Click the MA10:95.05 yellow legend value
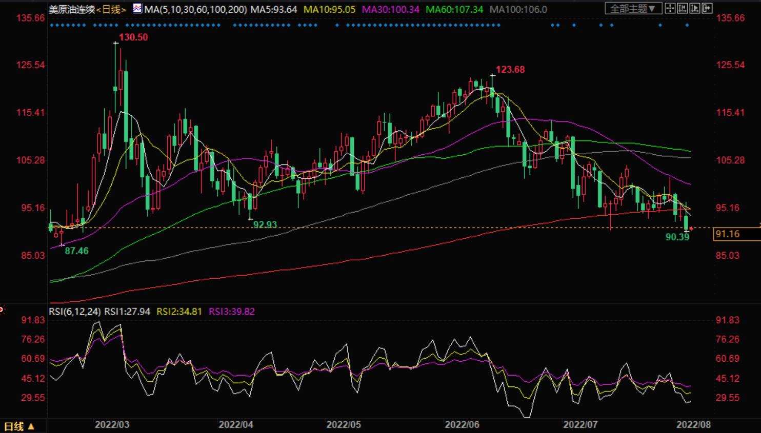 329,9
